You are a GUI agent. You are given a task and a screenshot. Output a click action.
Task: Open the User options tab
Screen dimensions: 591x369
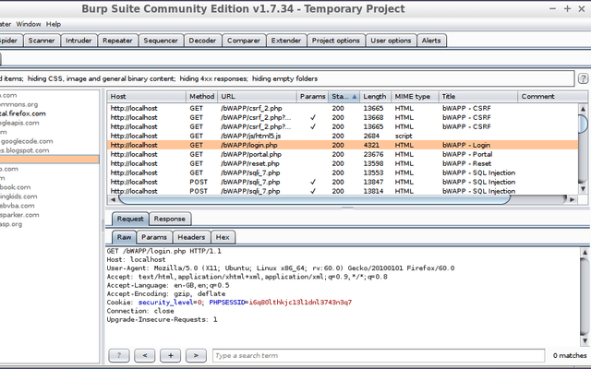tap(391, 41)
